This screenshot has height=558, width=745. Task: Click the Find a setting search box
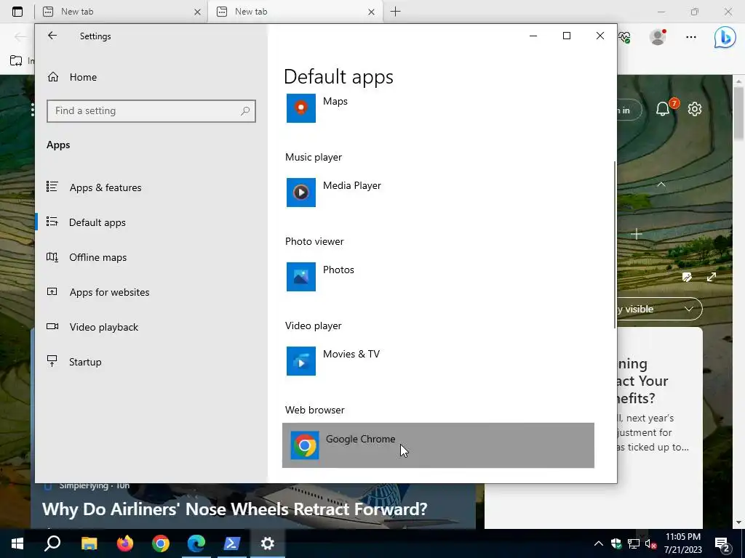(x=151, y=111)
